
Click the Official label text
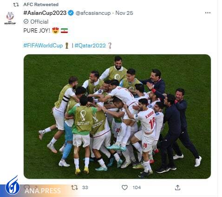tap(39, 22)
